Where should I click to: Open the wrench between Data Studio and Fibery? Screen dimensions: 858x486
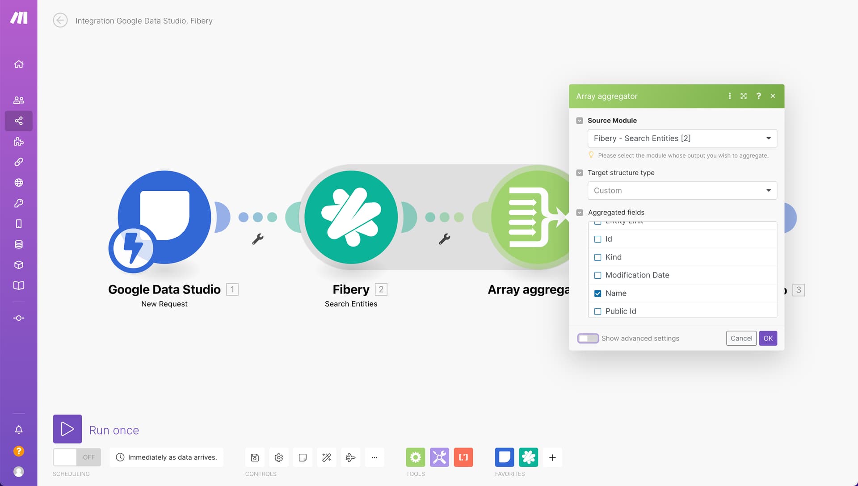coord(258,239)
